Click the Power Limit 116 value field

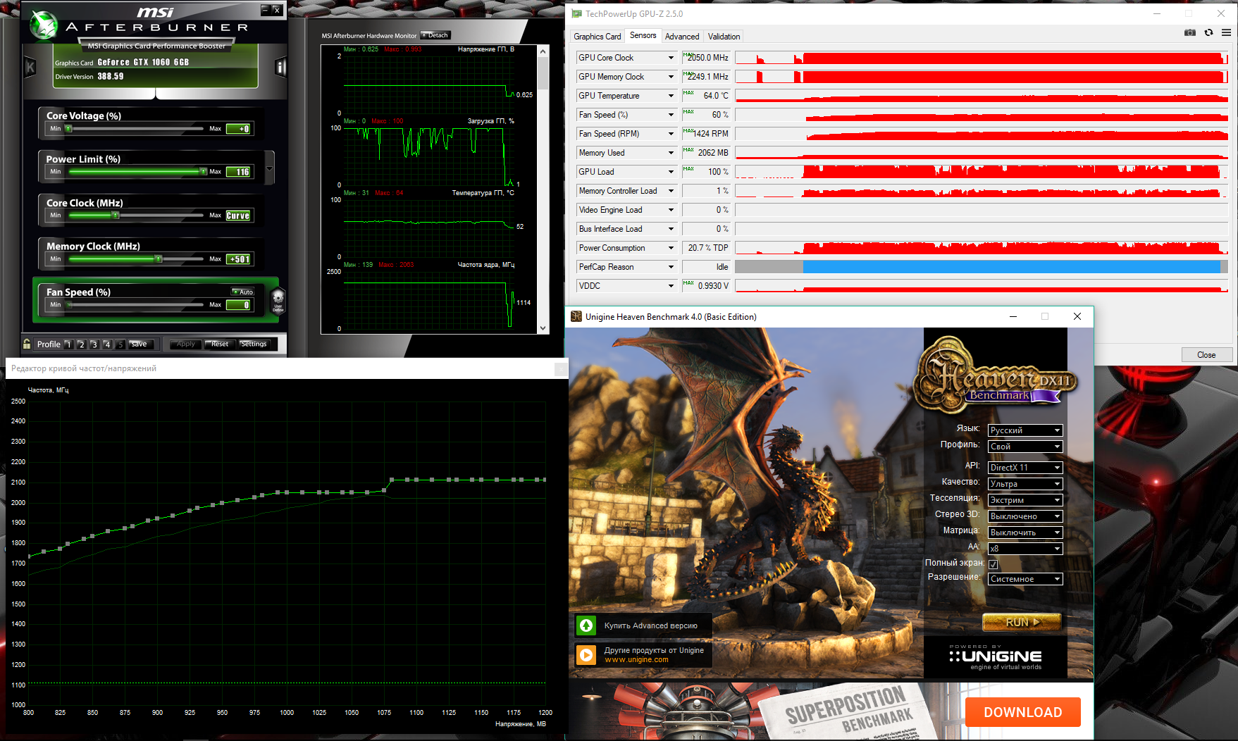[x=239, y=172]
